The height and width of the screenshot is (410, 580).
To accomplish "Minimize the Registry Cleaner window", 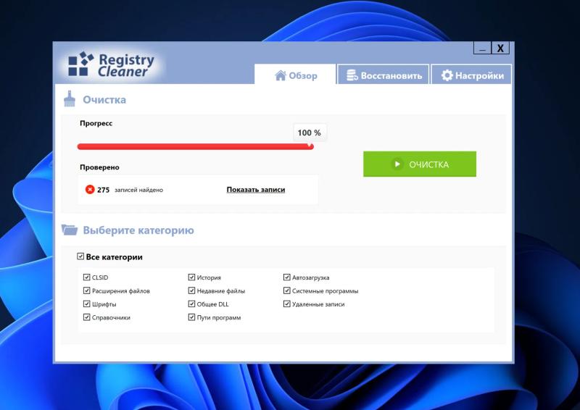I will (482, 48).
